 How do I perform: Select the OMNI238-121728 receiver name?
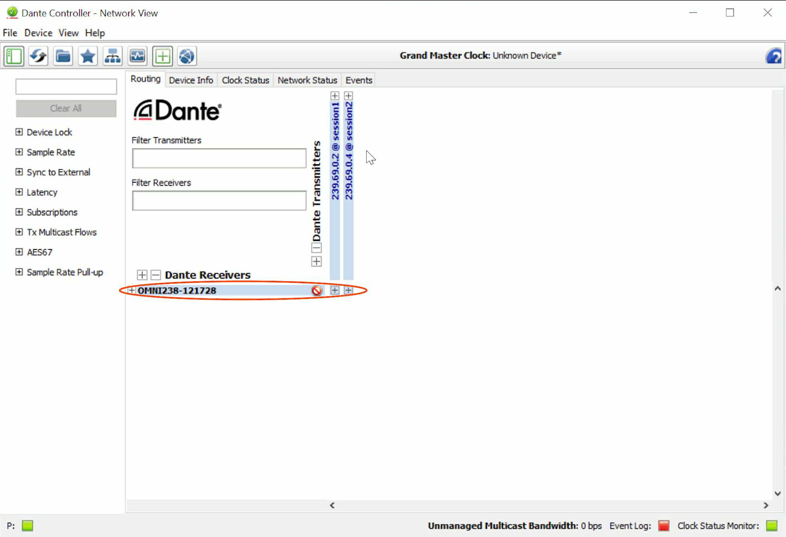[177, 291]
